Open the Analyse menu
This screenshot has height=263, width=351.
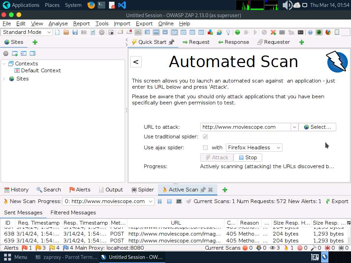[x=58, y=24]
